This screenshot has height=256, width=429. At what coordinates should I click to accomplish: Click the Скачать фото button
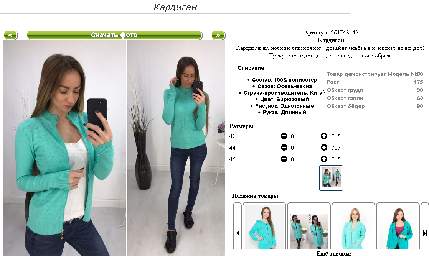[114, 35]
